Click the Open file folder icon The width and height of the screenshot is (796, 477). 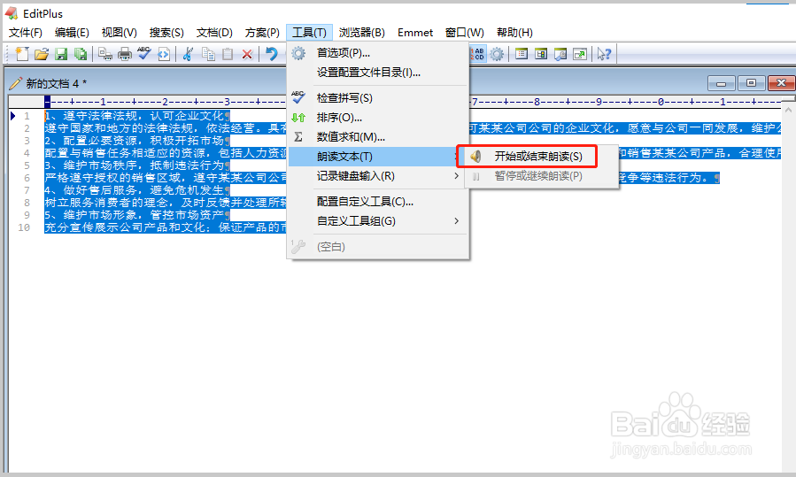tap(42, 54)
